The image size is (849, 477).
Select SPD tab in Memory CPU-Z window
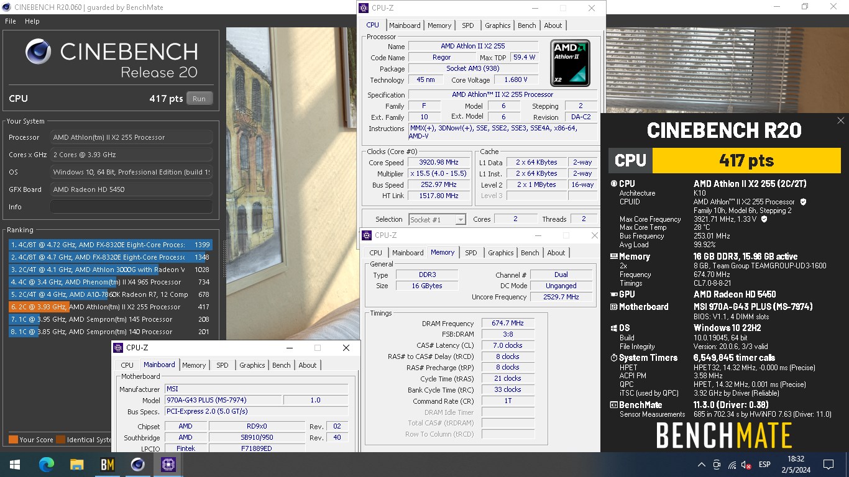click(471, 253)
